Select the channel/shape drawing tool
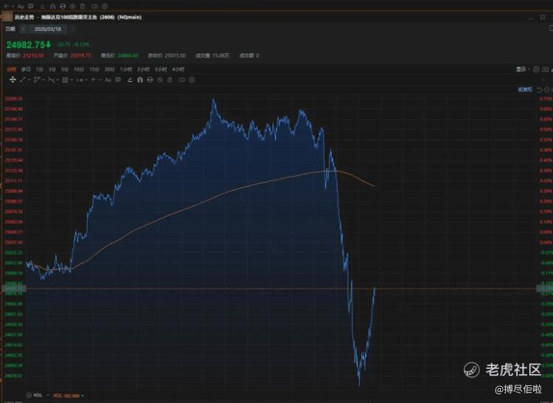The height and width of the screenshot is (403, 553). pos(37,80)
